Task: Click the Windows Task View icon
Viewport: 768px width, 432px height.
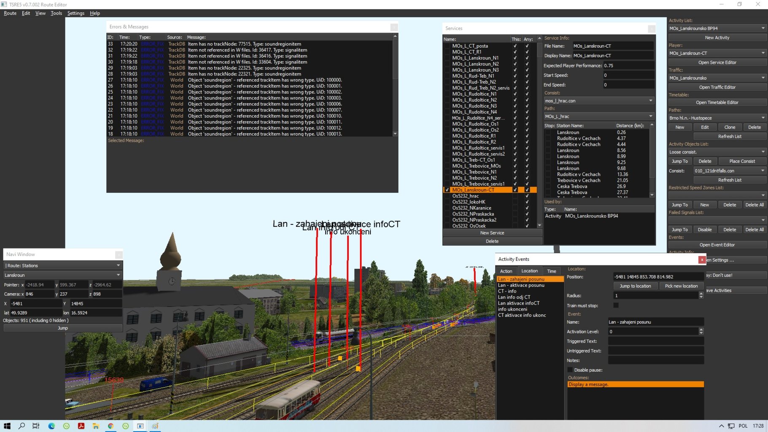Action: [36, 426]
